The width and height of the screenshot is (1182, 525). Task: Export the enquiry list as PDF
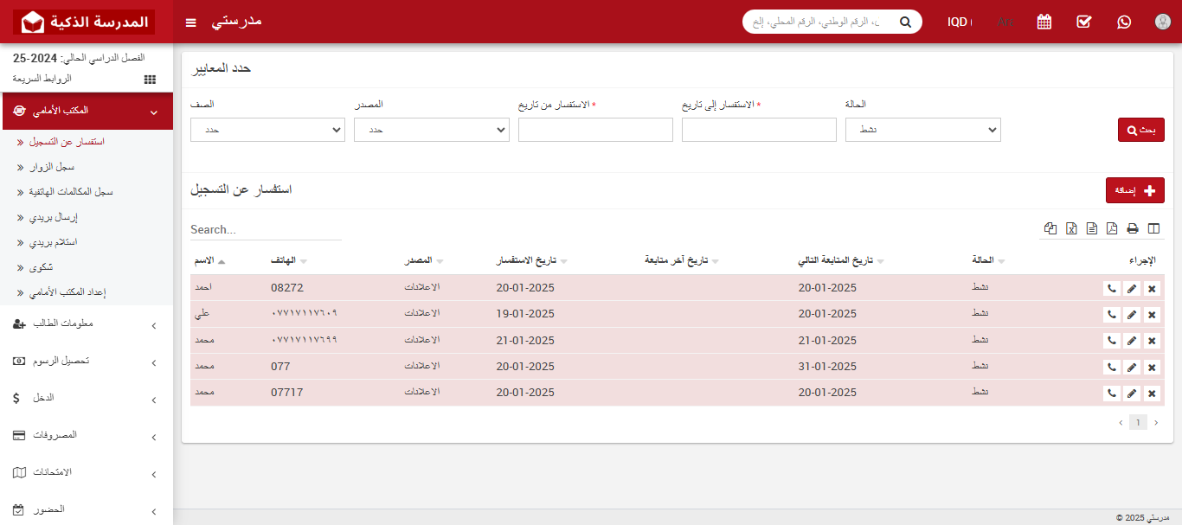[1111, 228]
